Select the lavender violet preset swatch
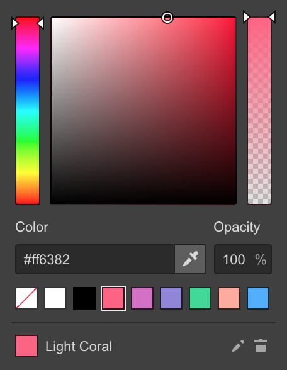Screen dimensions: 287x370 coord(171,298)
